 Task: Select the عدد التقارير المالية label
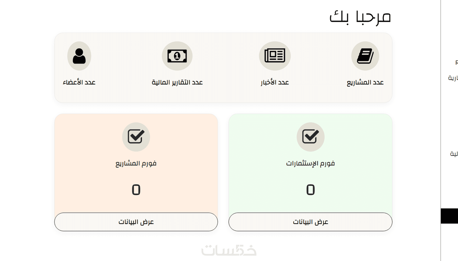pyautogui.click(x=177, y=82)
